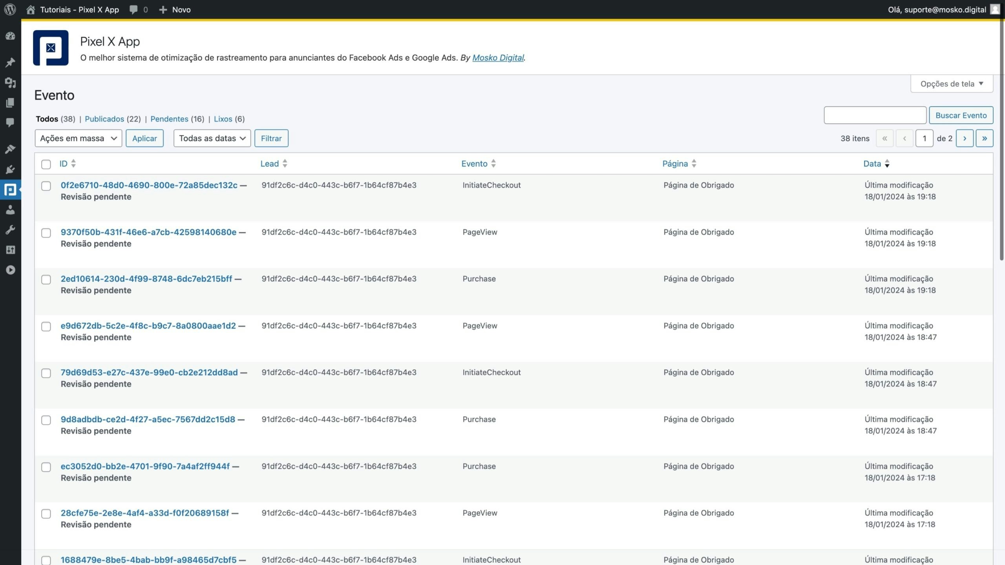Open Tools wrench sidebar icon
This screenshot has width=1005, height=565.
pyautogui.click(x=10, y=230)
